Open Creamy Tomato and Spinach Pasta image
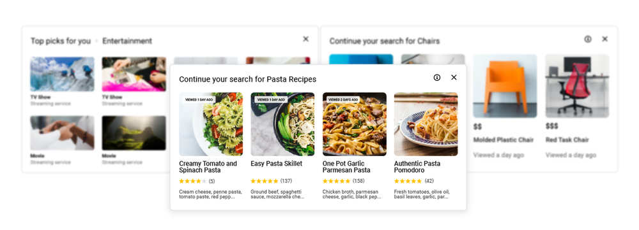 (211, 124)
